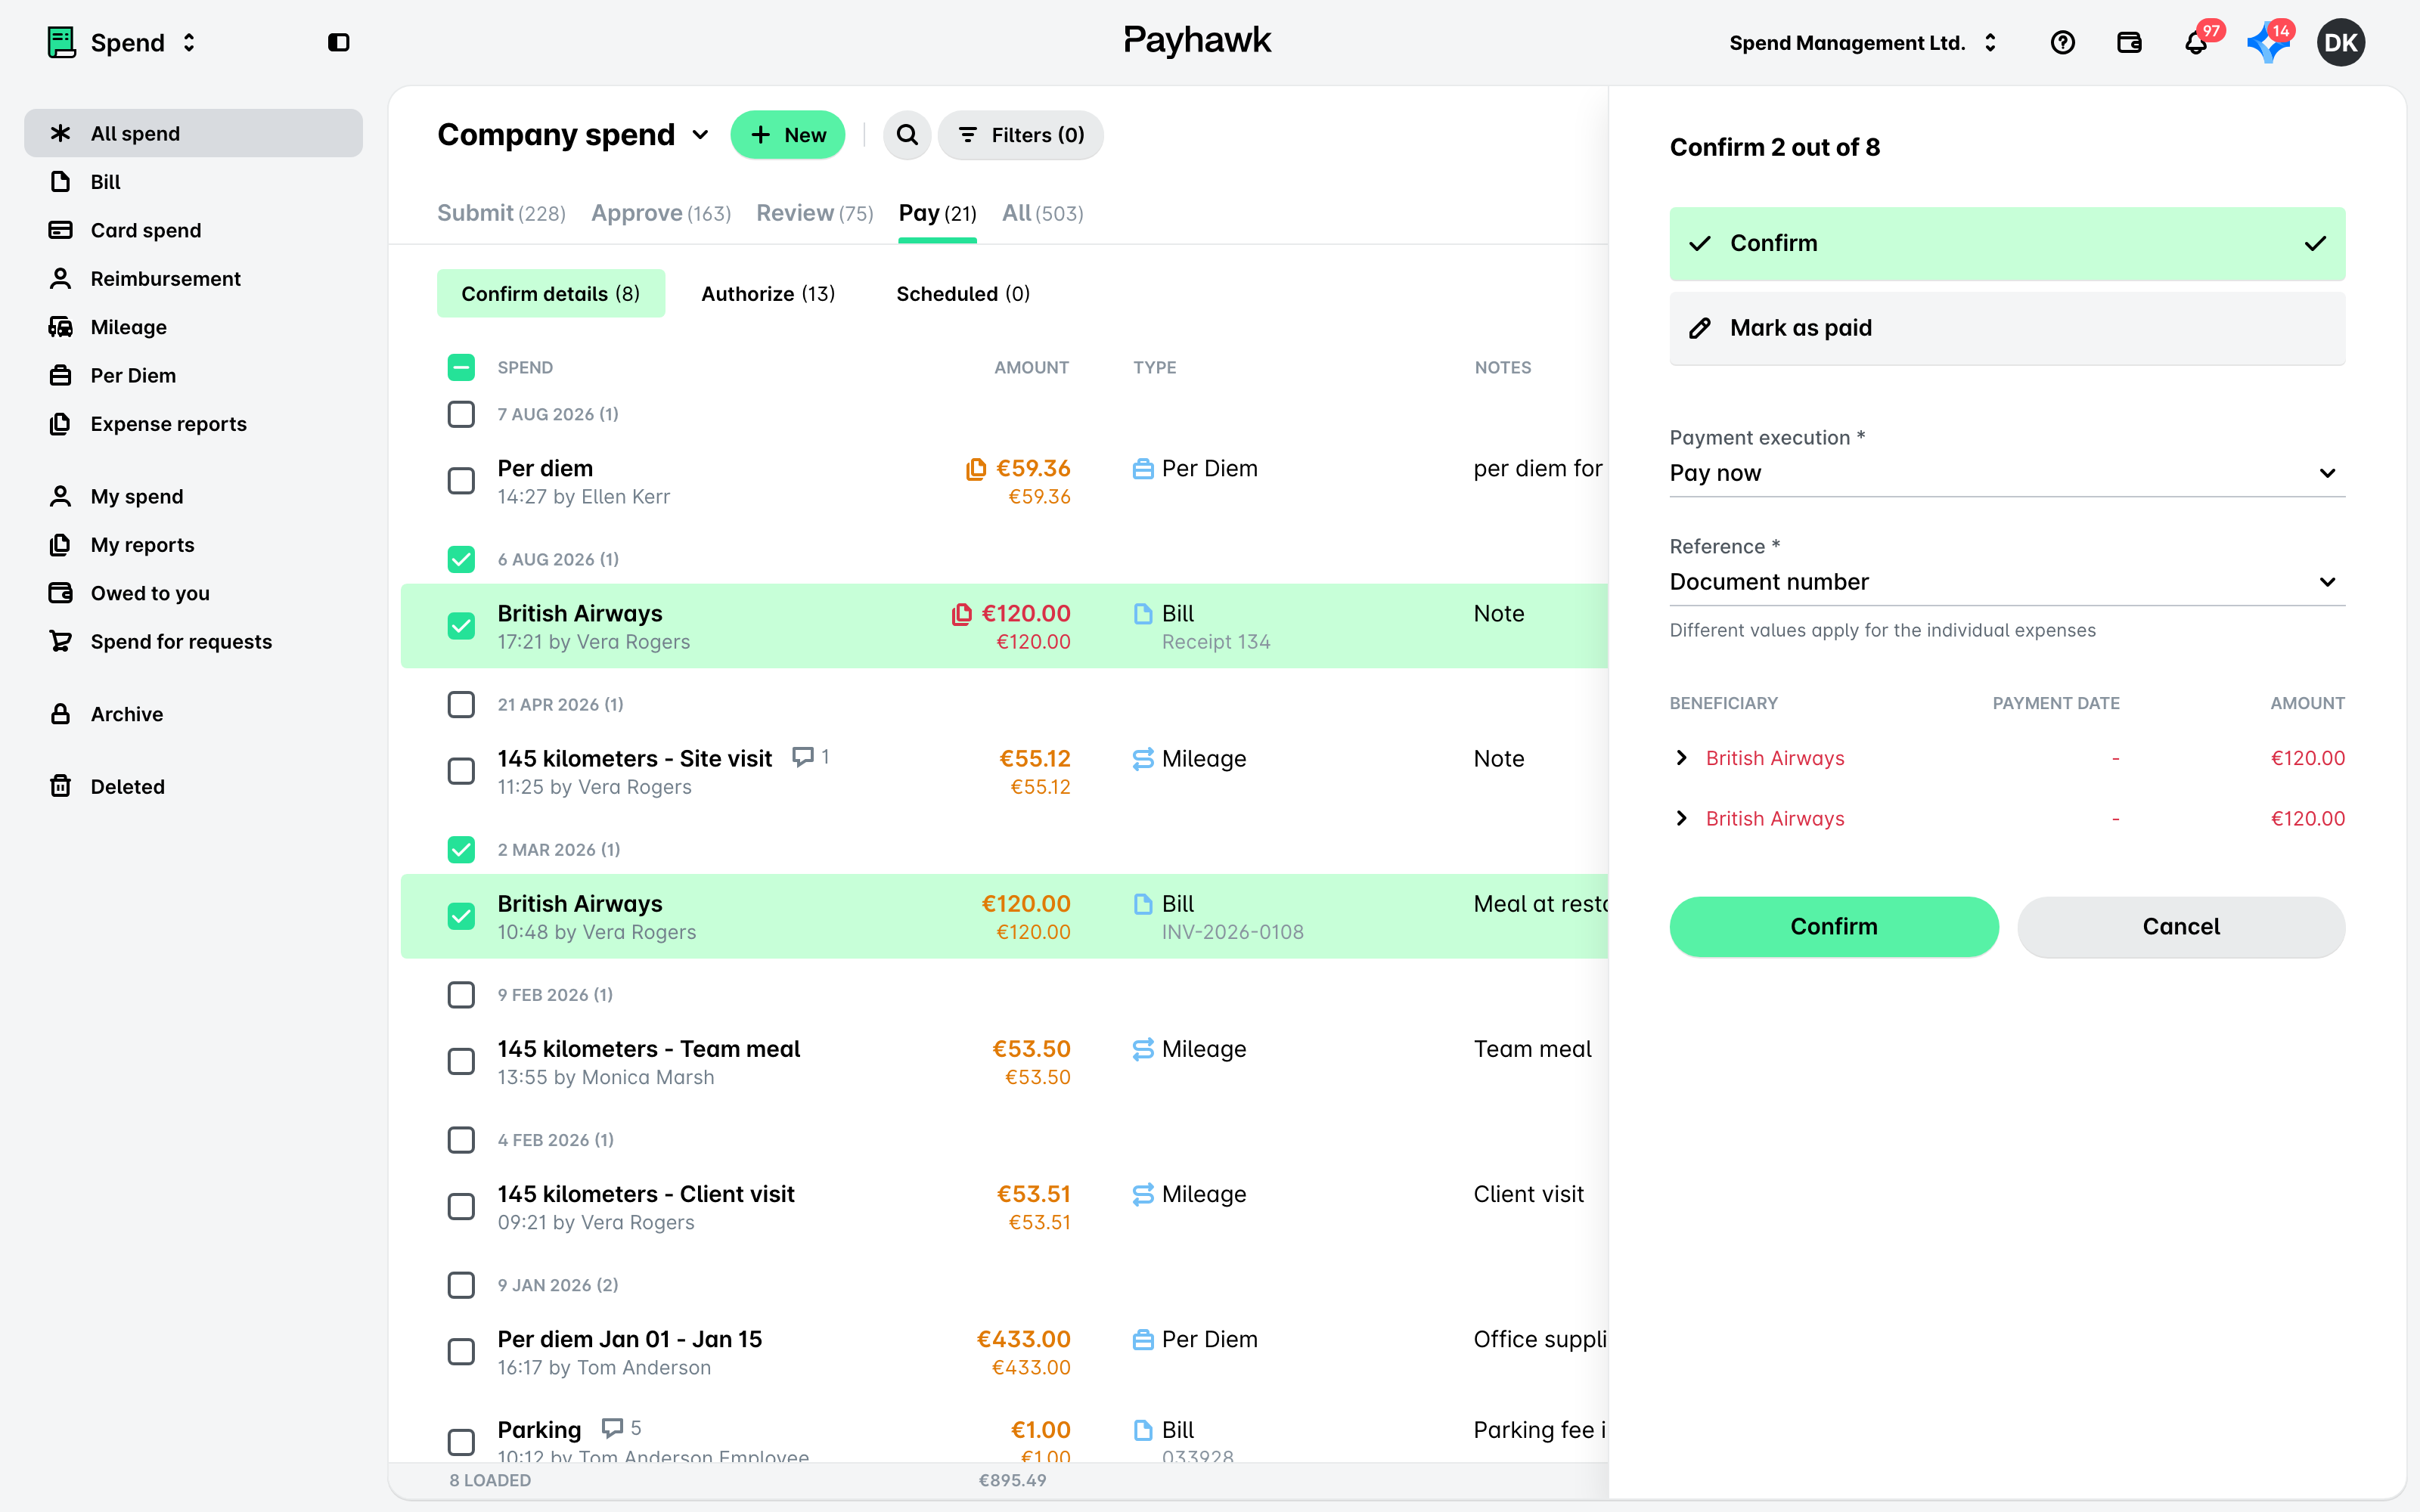2420x1512 pixels.
Task: Click the green New button
Action: [x=788, y=135]
